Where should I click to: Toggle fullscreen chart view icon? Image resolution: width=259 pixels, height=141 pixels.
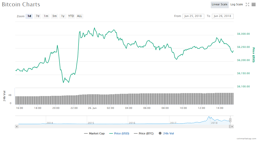(248, 5)
